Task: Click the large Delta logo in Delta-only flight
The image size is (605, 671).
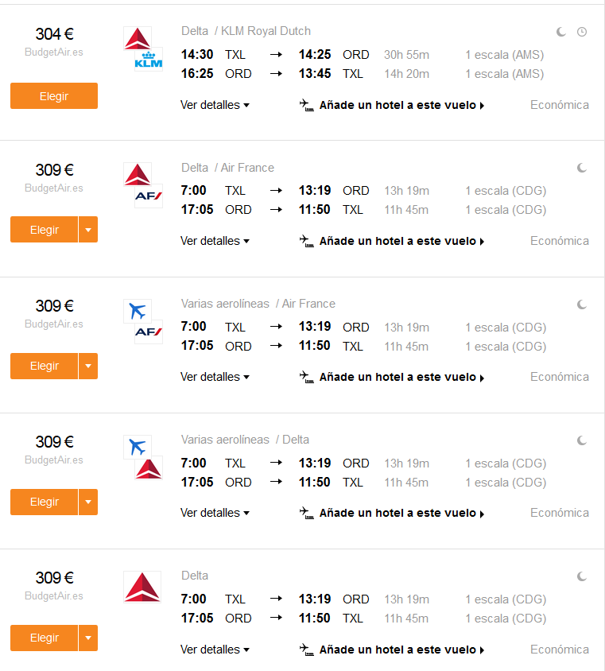Action: click(142, 587)
